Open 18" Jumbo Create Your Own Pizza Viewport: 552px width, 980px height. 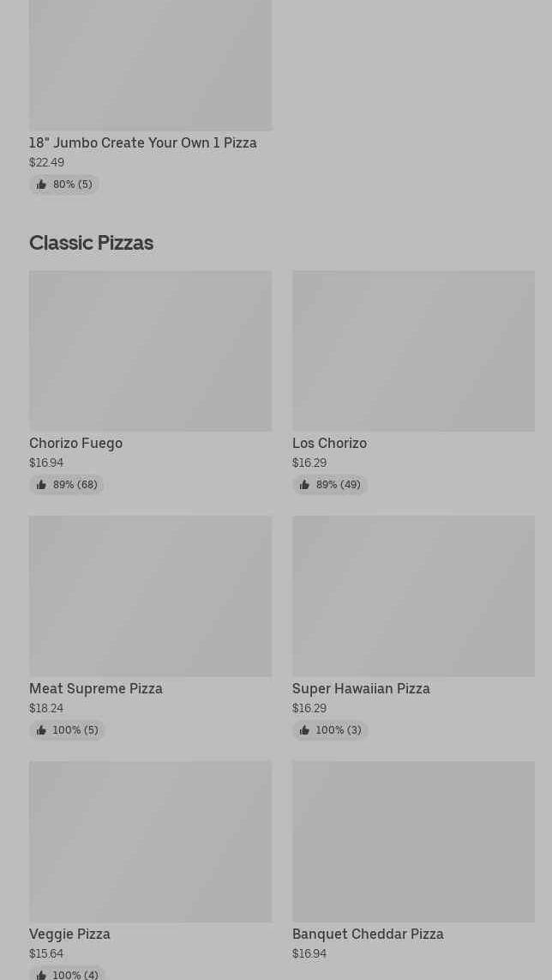coord(142,142)
